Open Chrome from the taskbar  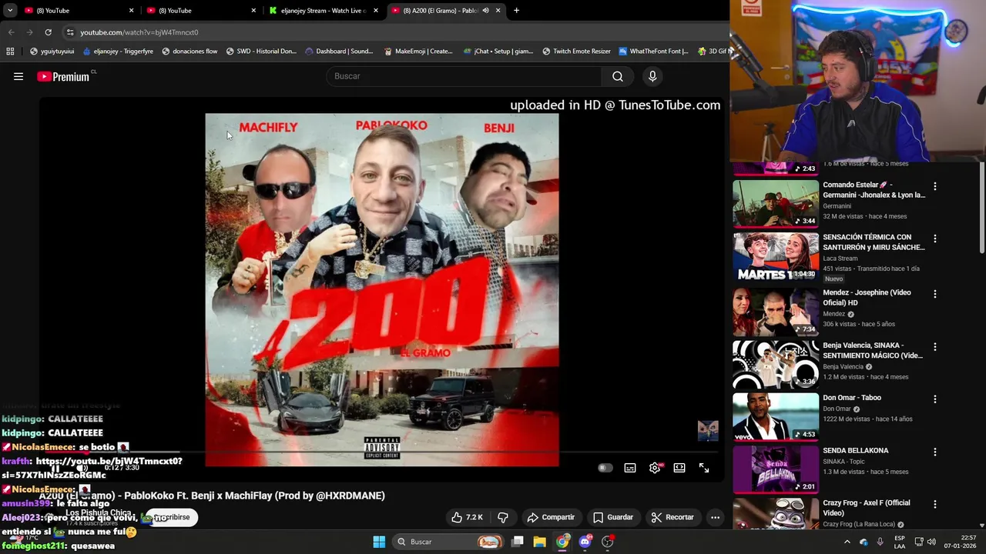click(562, 542)
